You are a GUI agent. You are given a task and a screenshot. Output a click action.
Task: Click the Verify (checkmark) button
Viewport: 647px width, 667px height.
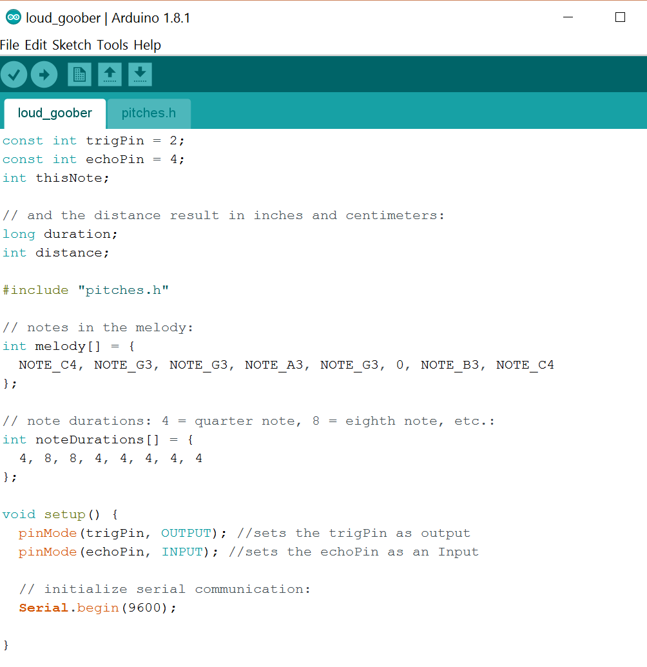pyautogui.click(x=14, y=75)
